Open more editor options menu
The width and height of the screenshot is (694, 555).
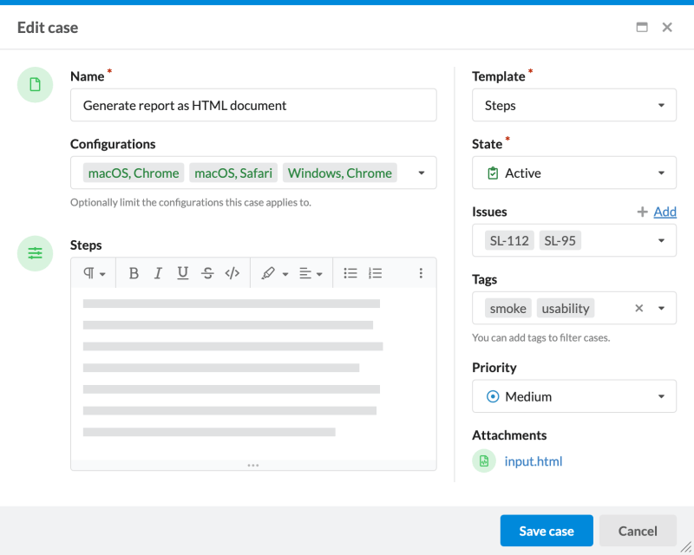[x=421, y=273]
